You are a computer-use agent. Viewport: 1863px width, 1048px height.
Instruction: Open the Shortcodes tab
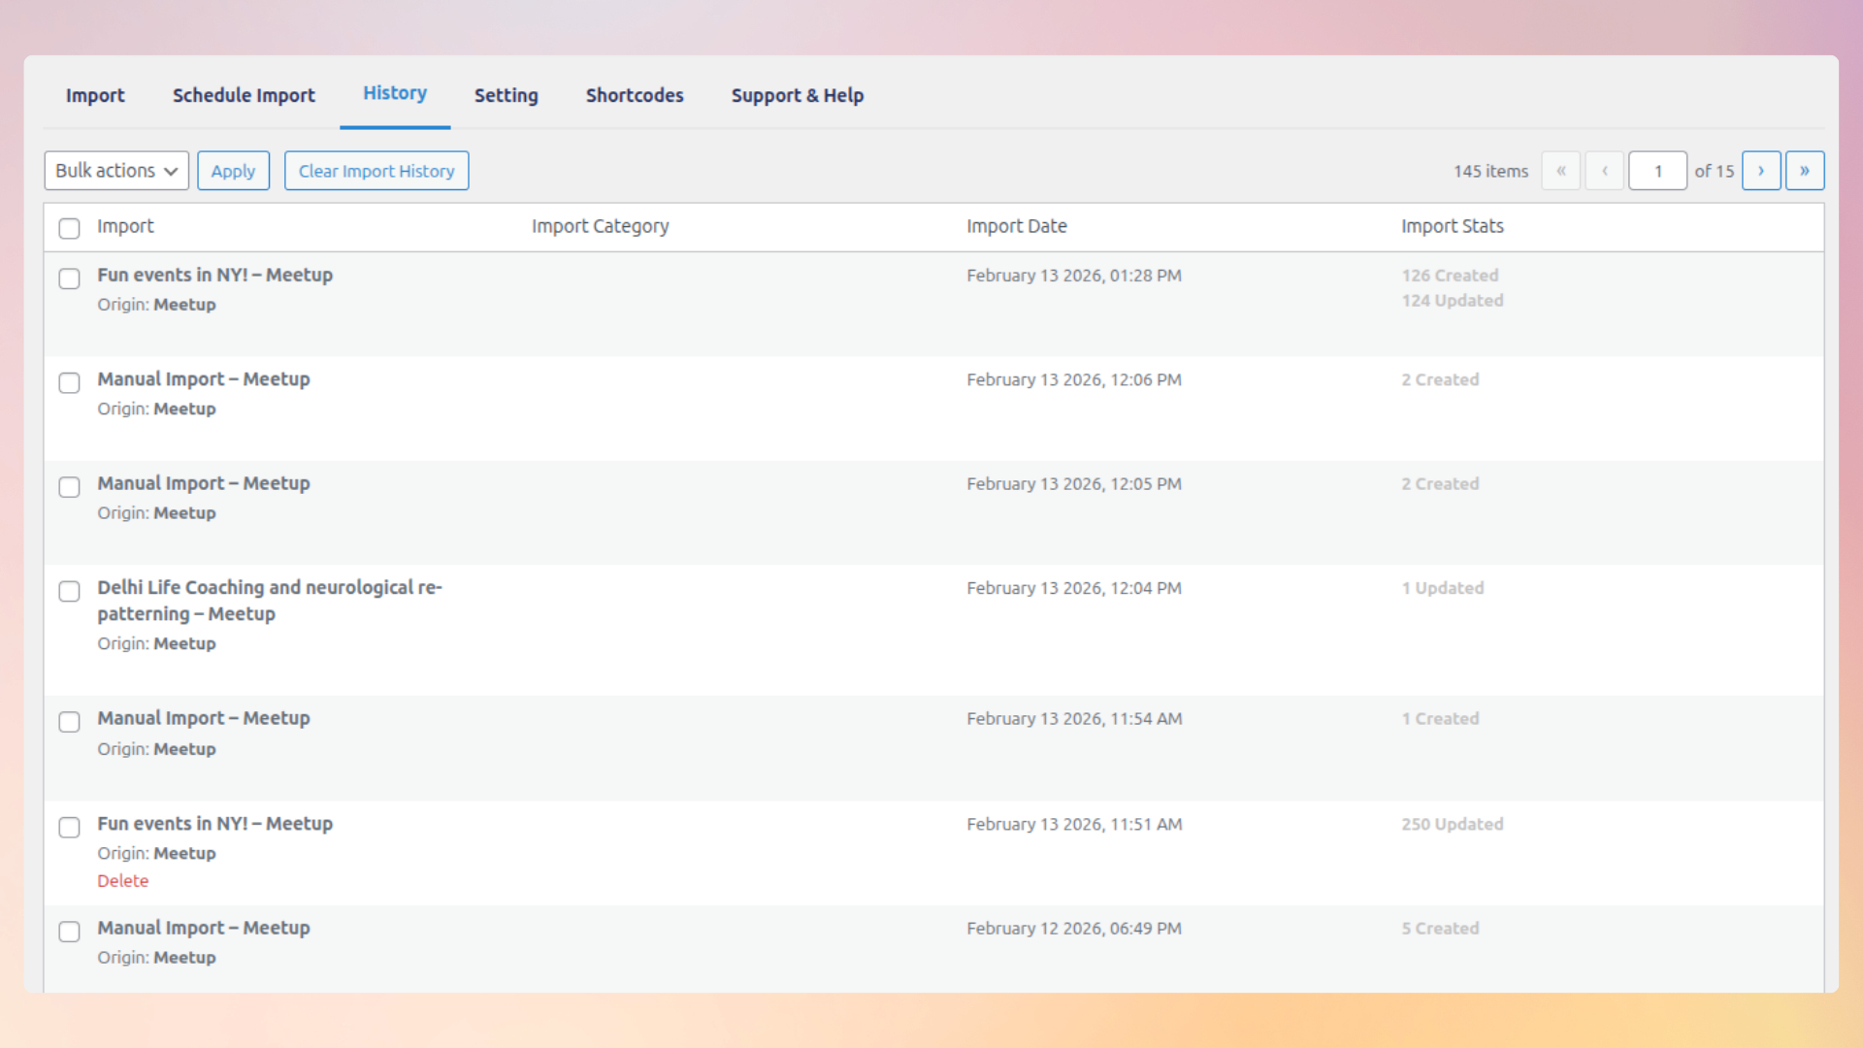[x=635, y=95]
